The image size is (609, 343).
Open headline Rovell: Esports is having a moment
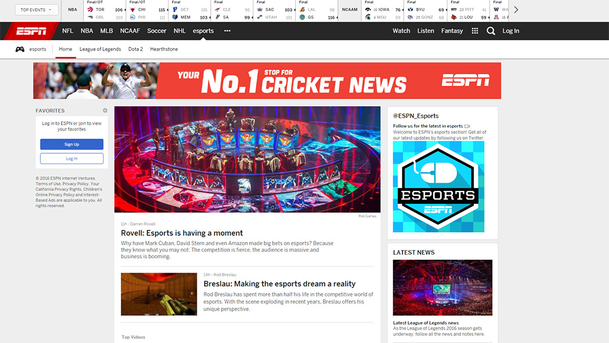[x=181, y=233]
